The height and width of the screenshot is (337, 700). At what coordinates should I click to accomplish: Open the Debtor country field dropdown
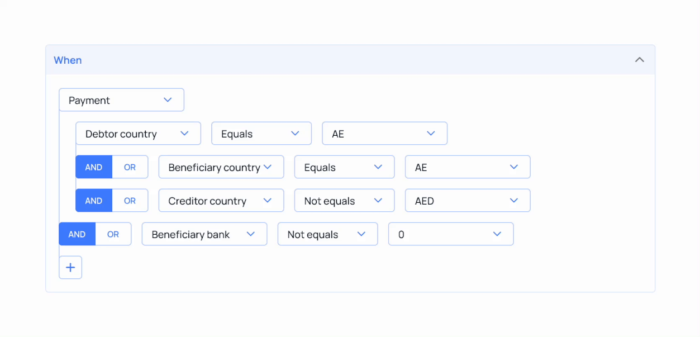[x=138, y=134]
